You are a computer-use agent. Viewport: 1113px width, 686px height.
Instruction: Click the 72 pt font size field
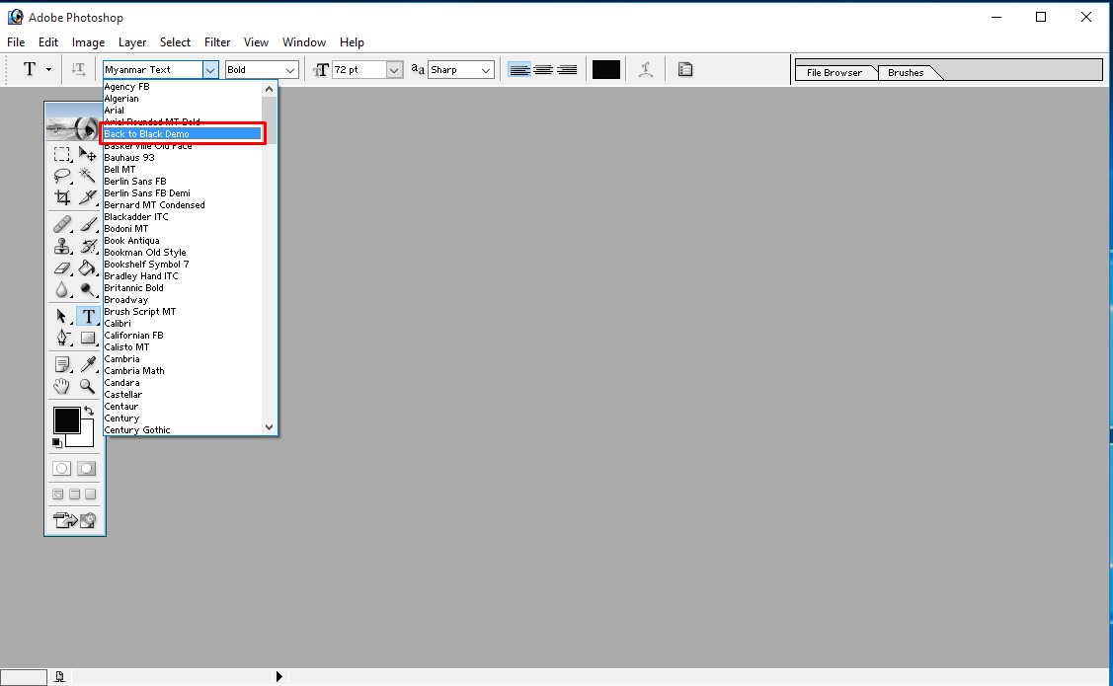pos(359,69)
